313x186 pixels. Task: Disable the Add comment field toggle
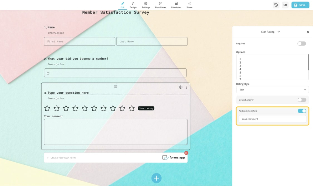(302, 111)
